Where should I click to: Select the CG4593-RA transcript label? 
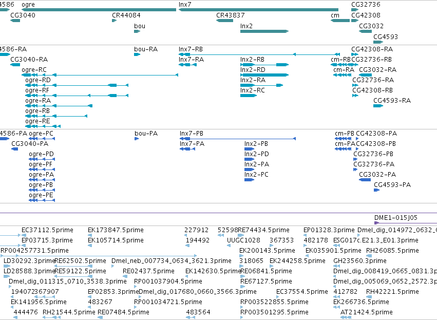pyautogui.click(x=392, y=101)
